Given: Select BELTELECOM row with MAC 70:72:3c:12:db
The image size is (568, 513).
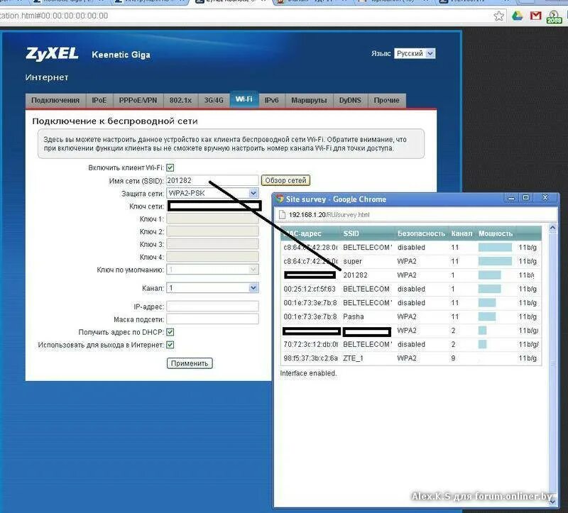Looking at the screenshot, I should [x=411, y=344].
